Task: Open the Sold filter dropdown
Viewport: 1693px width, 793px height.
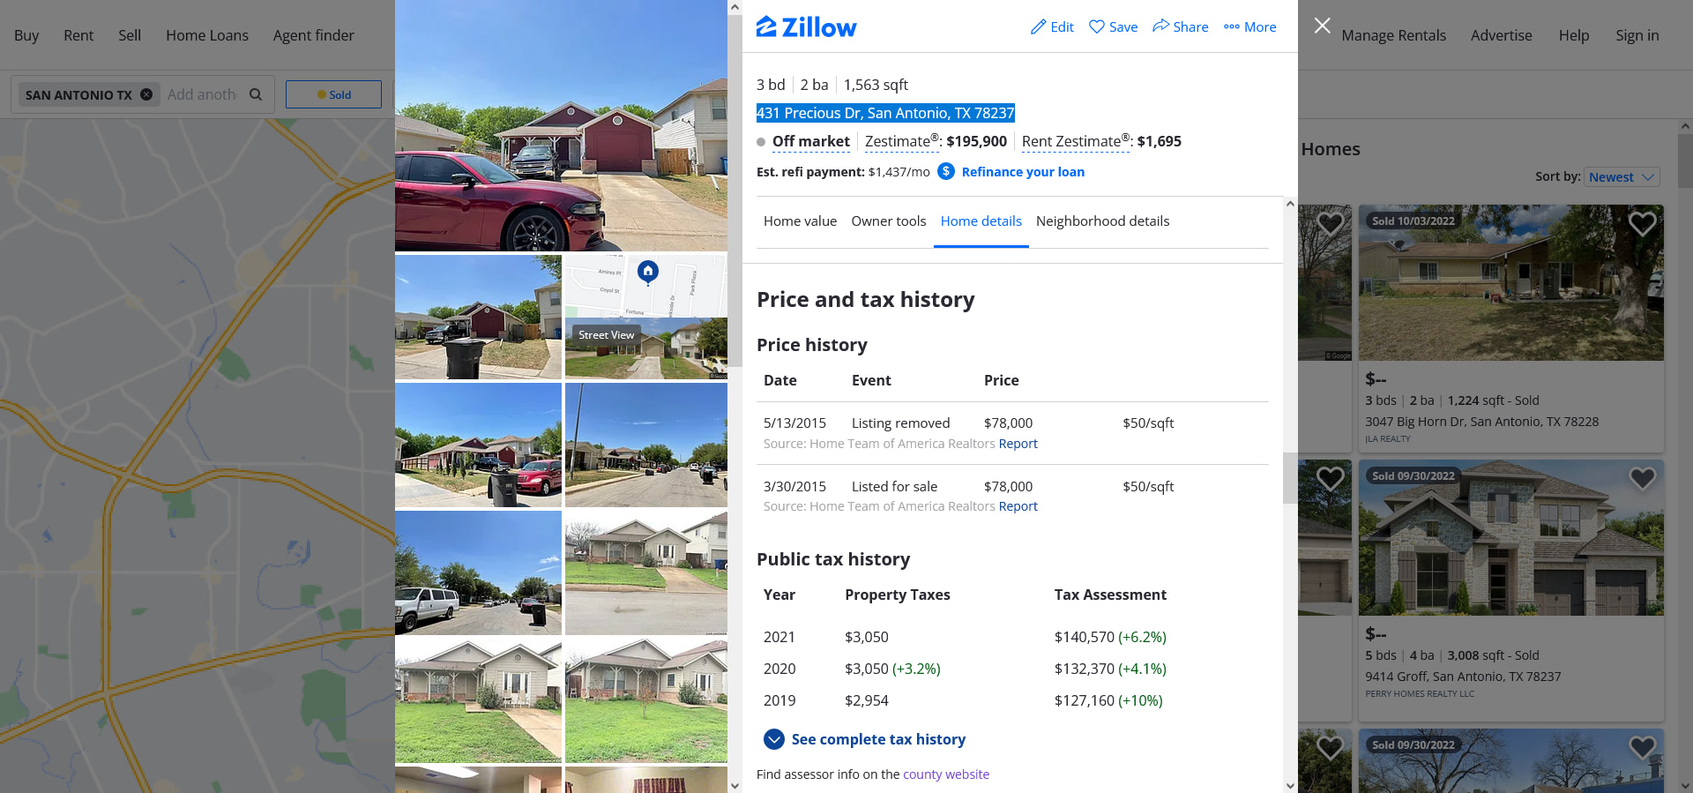Action: click(x=334, y=94)
